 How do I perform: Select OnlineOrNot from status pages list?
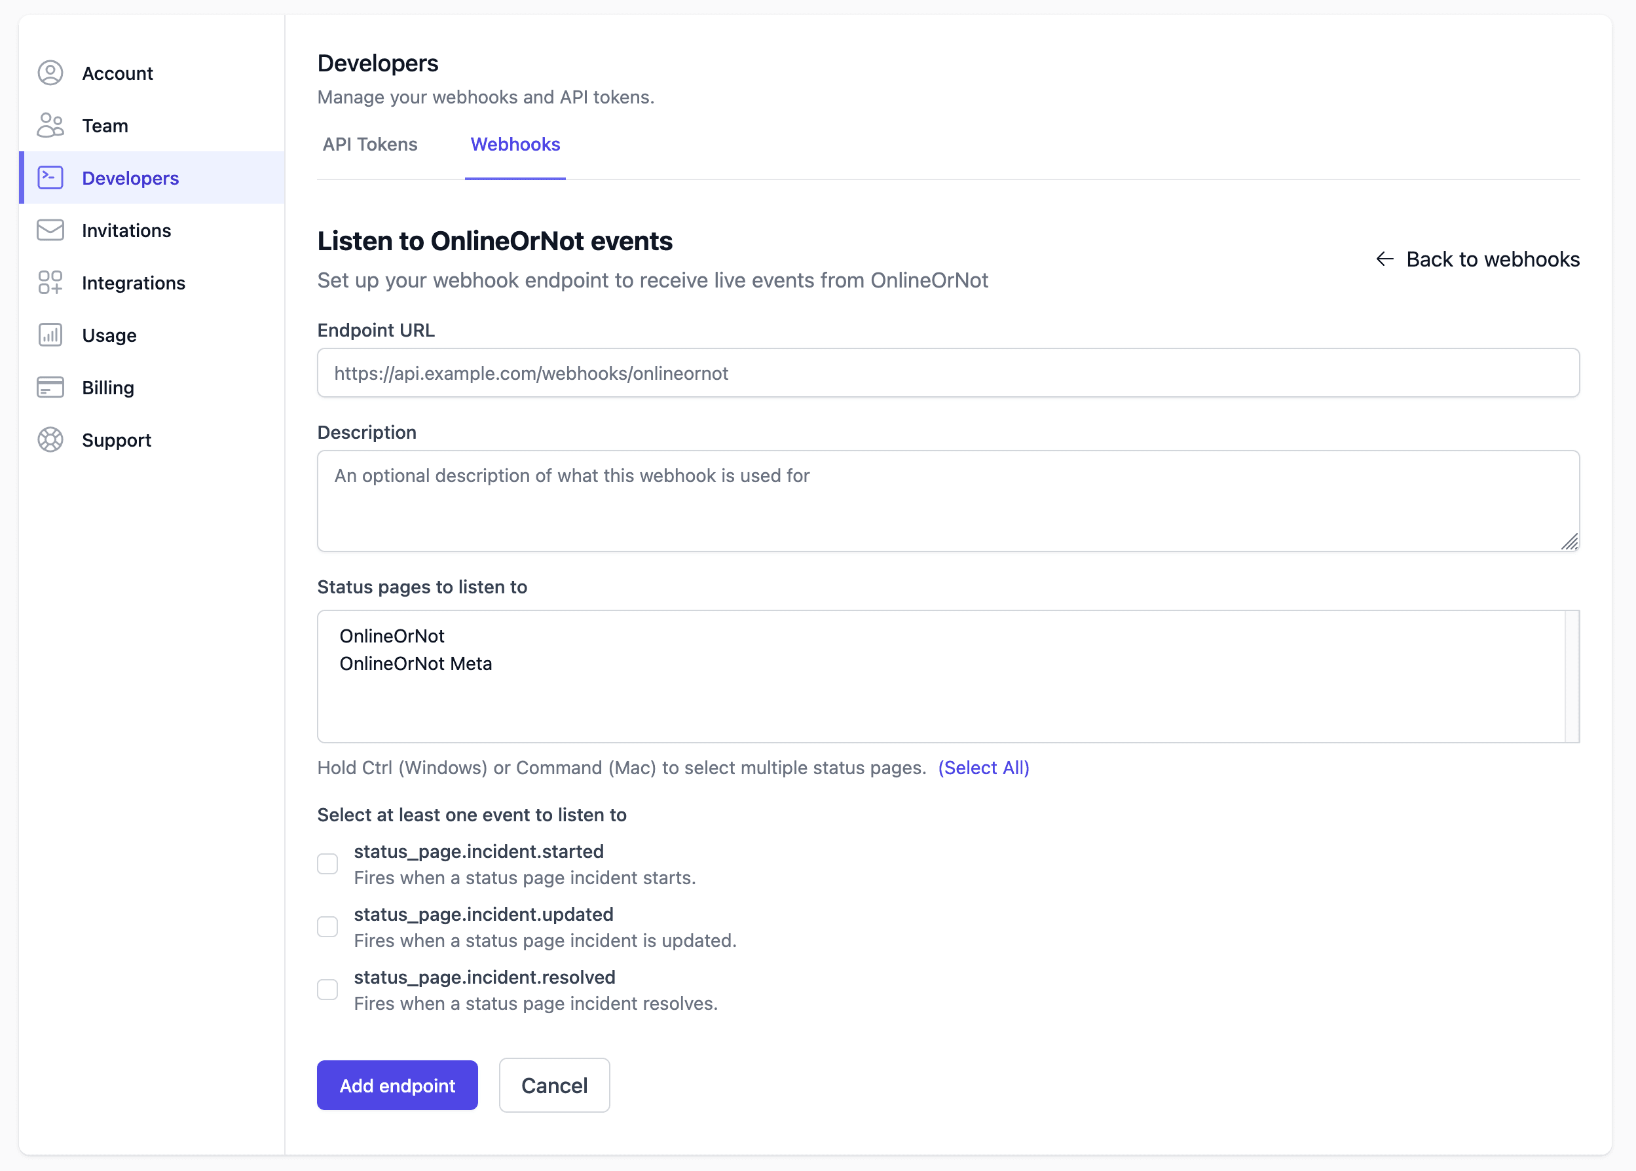coord(392,636)
